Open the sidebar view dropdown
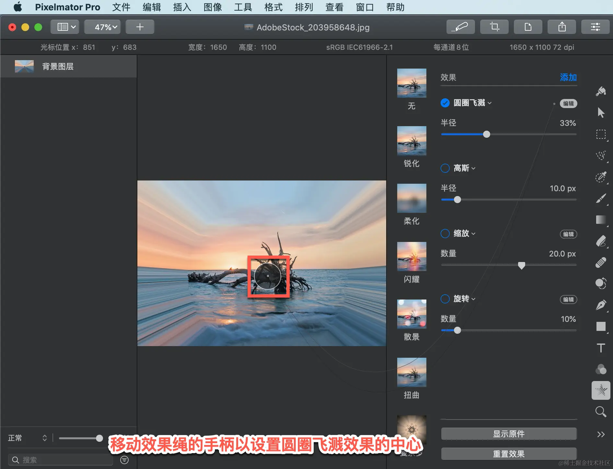This screenshot has height=469, width=613. click(65, 27)
